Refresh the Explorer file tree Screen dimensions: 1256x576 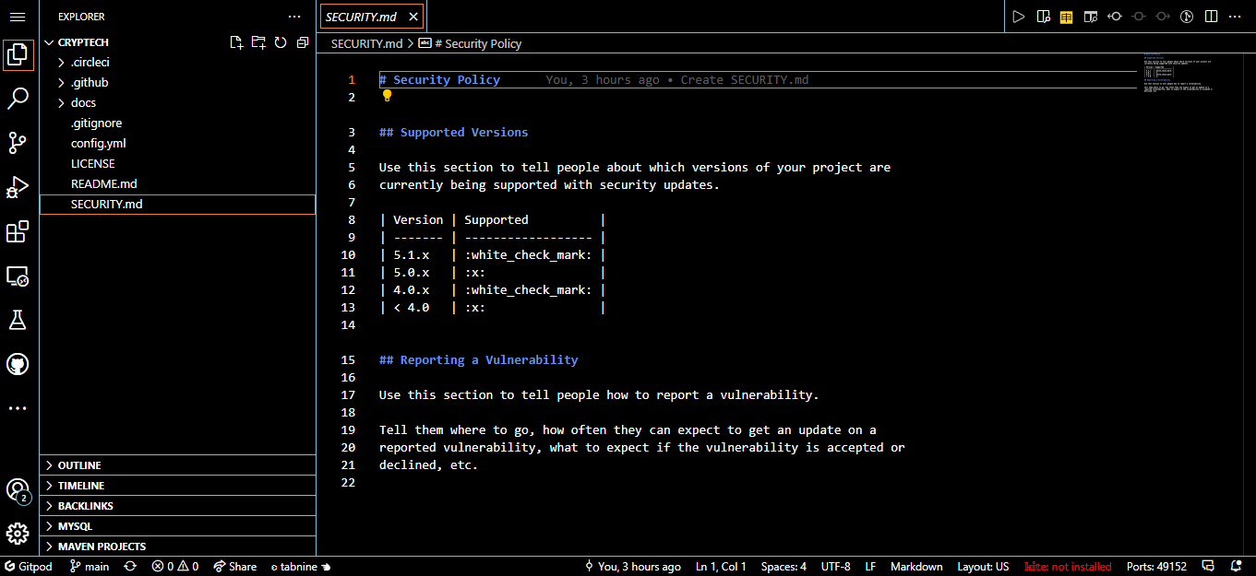[x=281, y=42]
